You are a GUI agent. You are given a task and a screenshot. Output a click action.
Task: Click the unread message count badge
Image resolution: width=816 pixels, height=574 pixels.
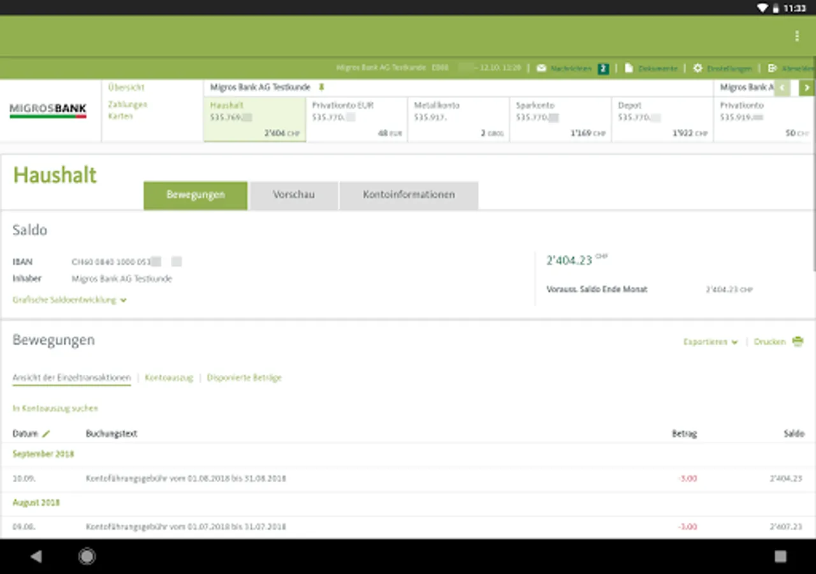(603, 68)
